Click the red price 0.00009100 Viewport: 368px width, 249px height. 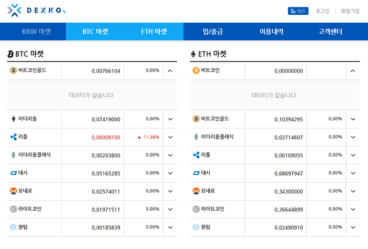pyautogui.click(x=106, y=138)
